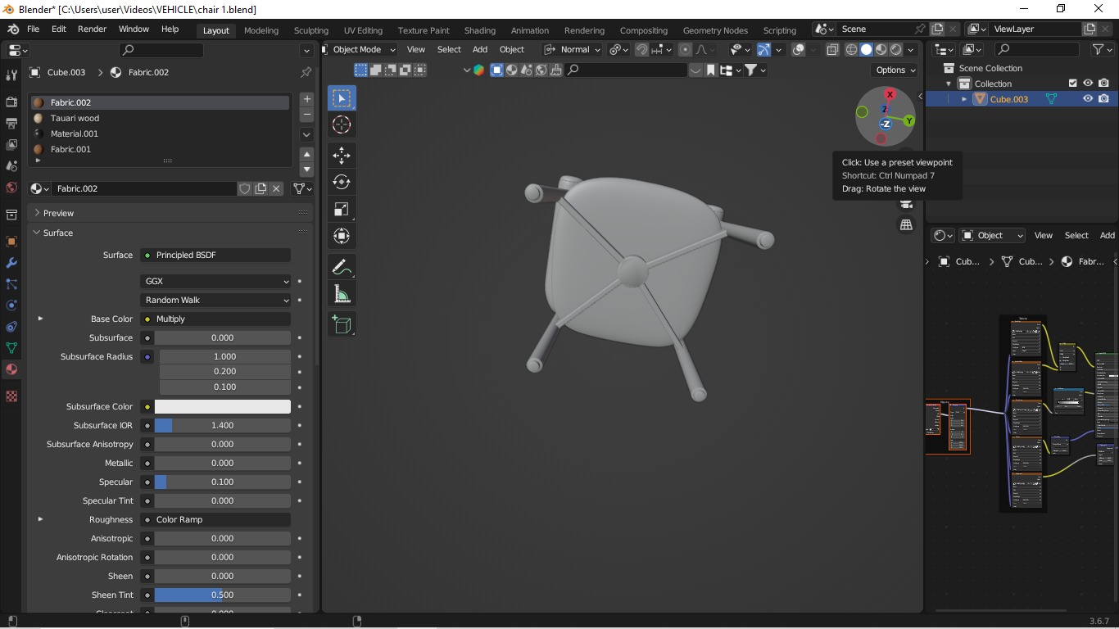Toggle viewport gizmos display
Image resolution: width=1119 pixels, height=629 pixels.
tap(763, 50)
